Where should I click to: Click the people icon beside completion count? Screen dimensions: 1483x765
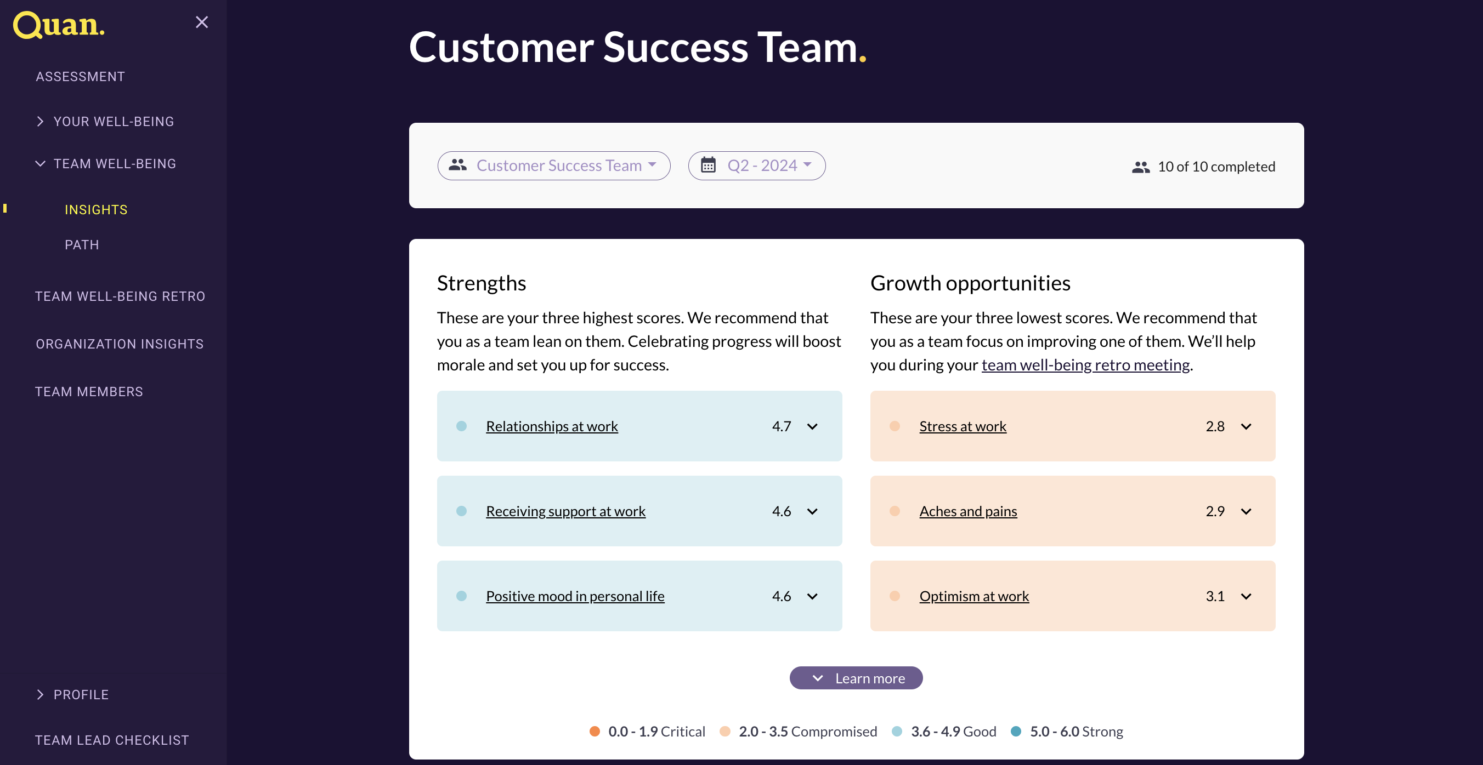tap(1140, 167)
